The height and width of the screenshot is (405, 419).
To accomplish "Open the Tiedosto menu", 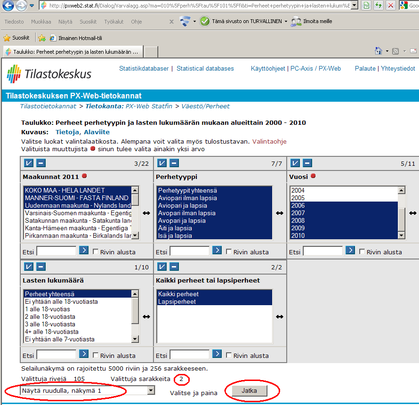I will tap(14, 22).
